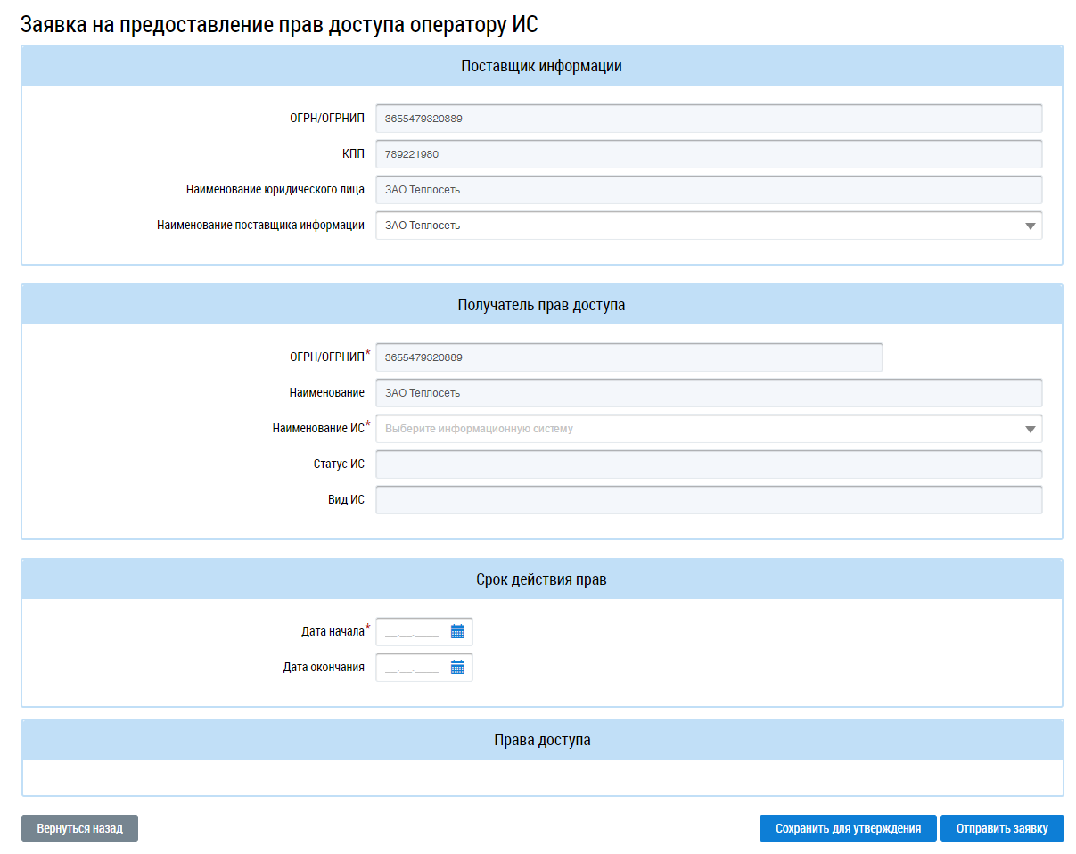Click Сохранить для утверждения button
The height and width of the screenshot is (854, 1076).
tap(848, 828)
